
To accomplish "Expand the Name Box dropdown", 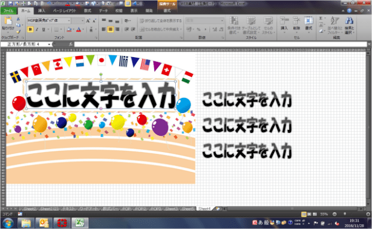I will click(49, 44).
